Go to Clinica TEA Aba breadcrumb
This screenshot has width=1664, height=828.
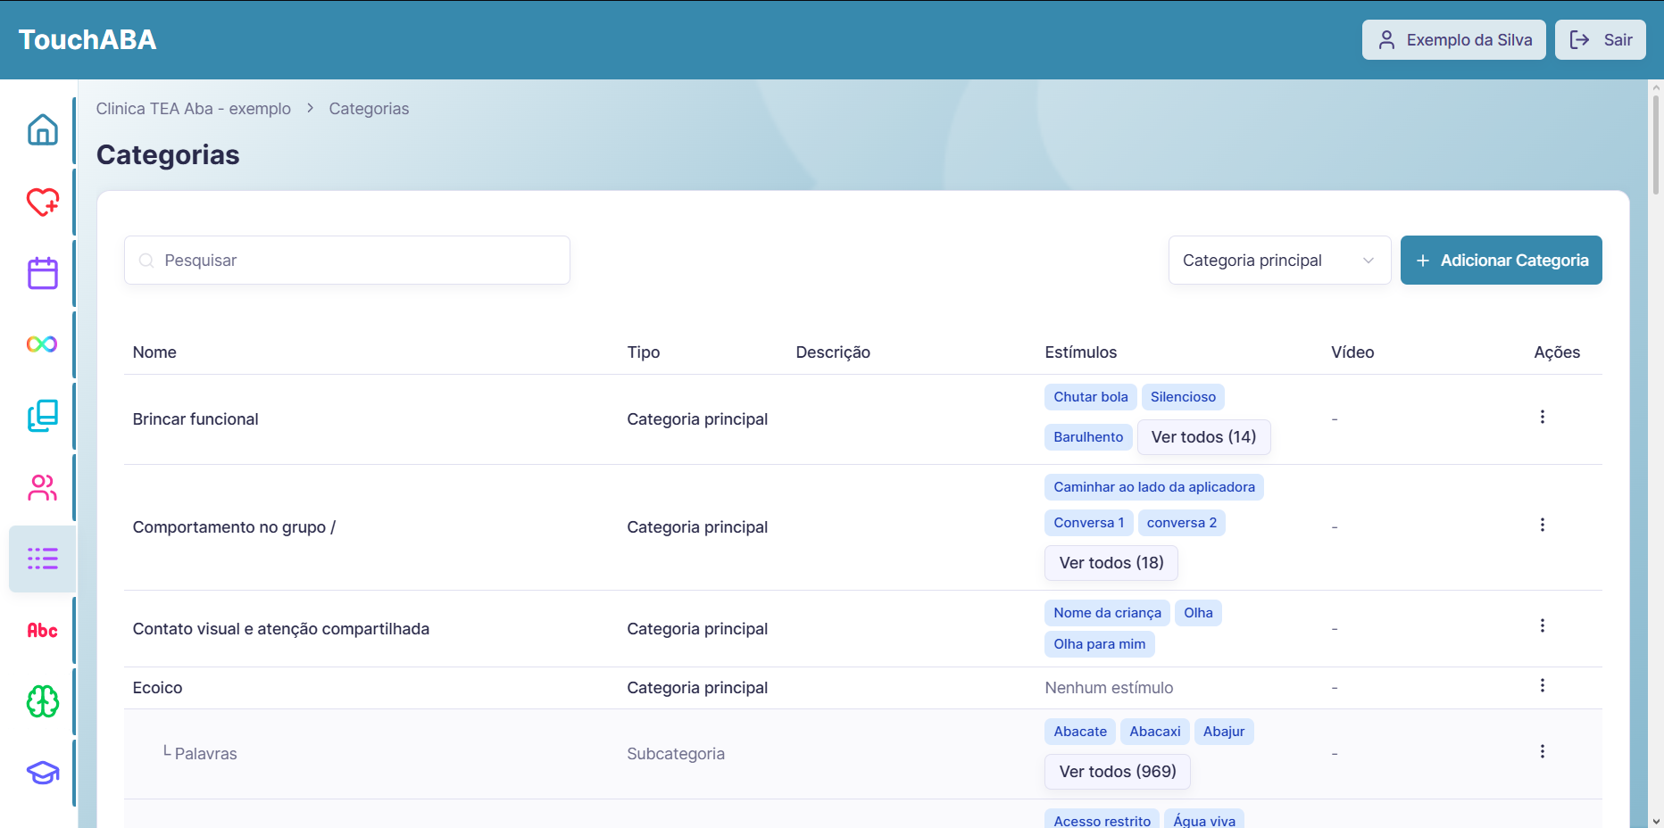194,109
